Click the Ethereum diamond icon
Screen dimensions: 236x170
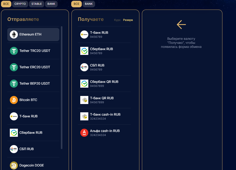[14, 35]
